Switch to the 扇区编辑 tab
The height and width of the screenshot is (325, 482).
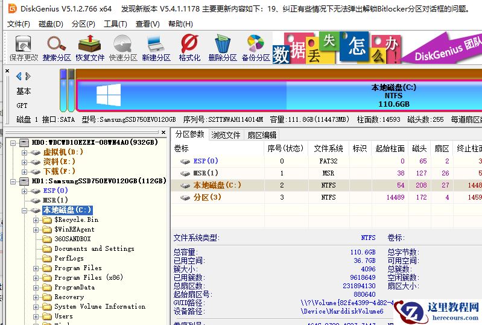click(x=262, y=135)
